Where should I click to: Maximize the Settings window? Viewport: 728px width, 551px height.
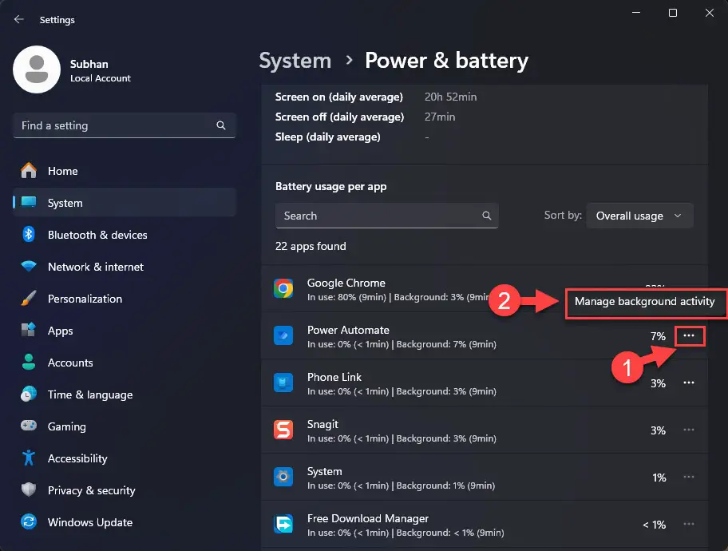[x=673, y=13]
